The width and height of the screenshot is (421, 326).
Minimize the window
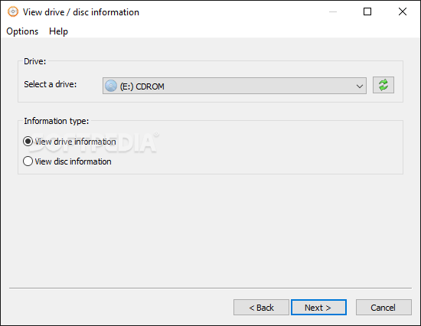tap(333, 11)
